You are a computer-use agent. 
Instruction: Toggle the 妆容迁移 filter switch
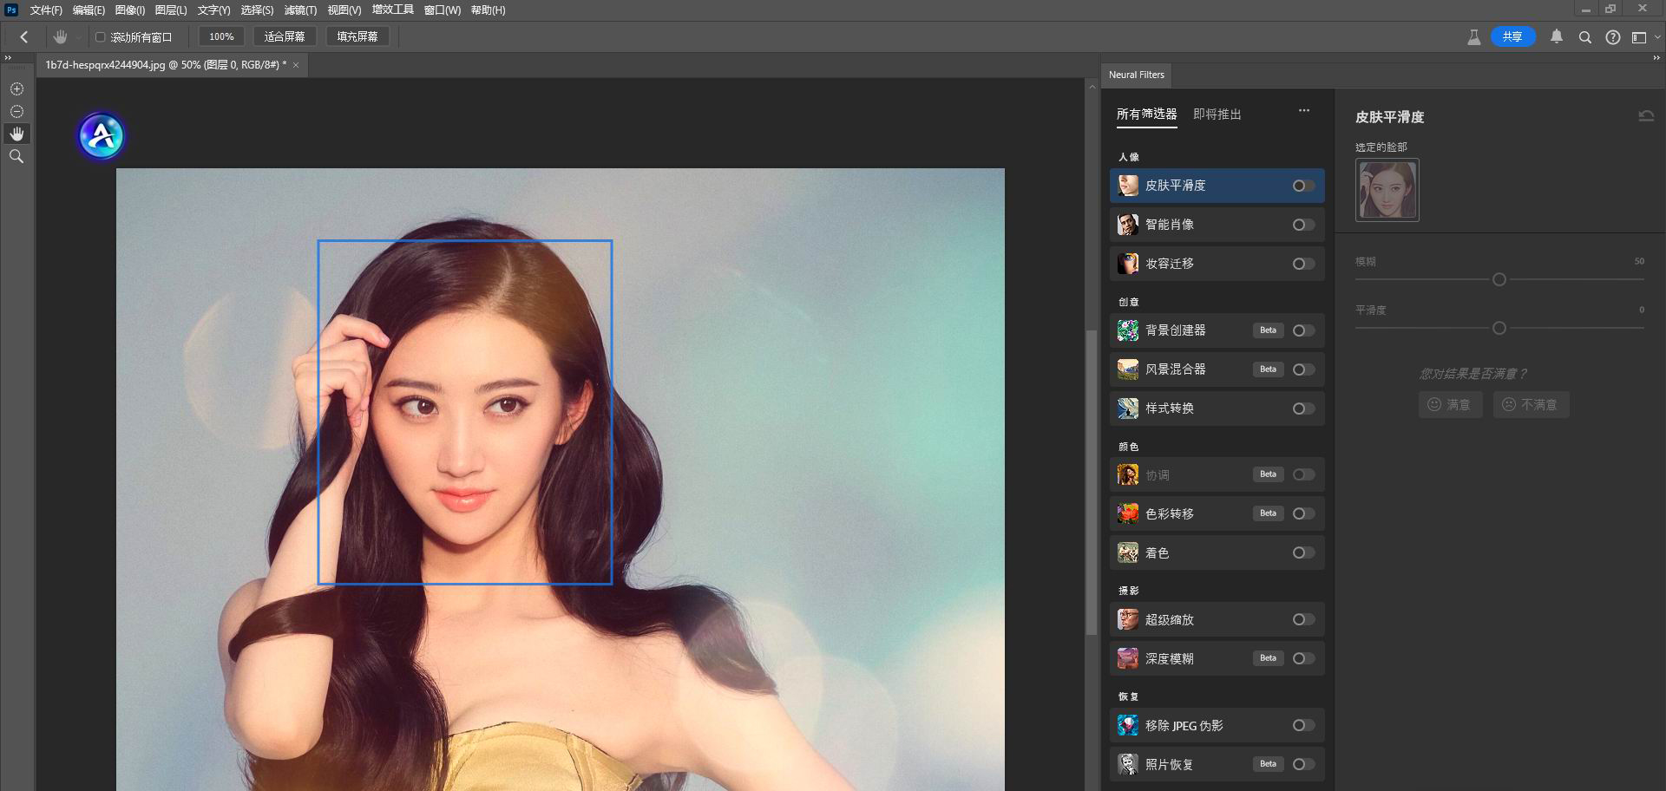(1303, 264)
